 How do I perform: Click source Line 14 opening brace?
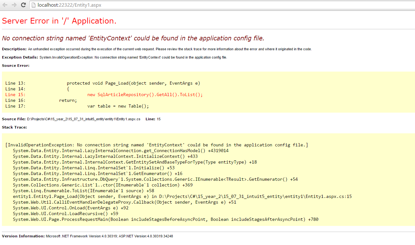pos(37,89)
